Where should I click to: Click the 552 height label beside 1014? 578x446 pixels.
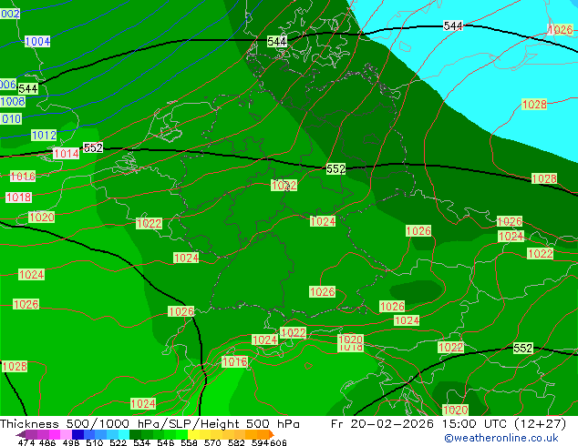click(x=93, y=147)
